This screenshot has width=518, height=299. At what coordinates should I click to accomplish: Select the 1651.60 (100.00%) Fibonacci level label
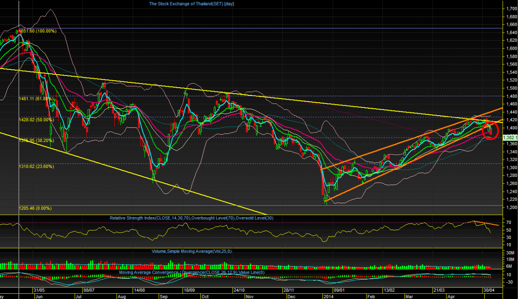[x=38, y=31]
